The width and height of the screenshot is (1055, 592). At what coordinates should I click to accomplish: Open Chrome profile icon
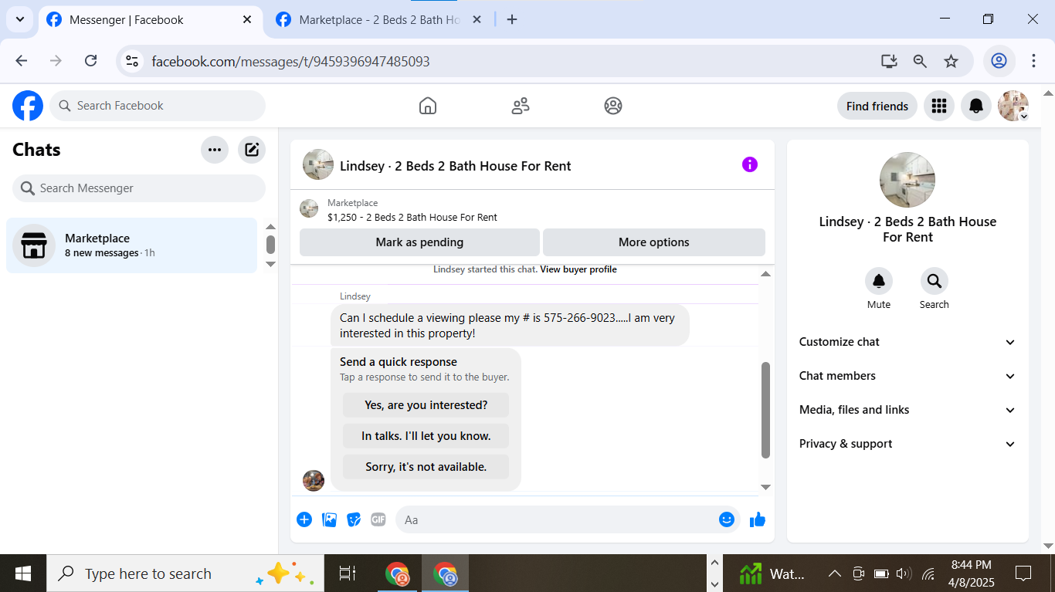coord(999,61)
